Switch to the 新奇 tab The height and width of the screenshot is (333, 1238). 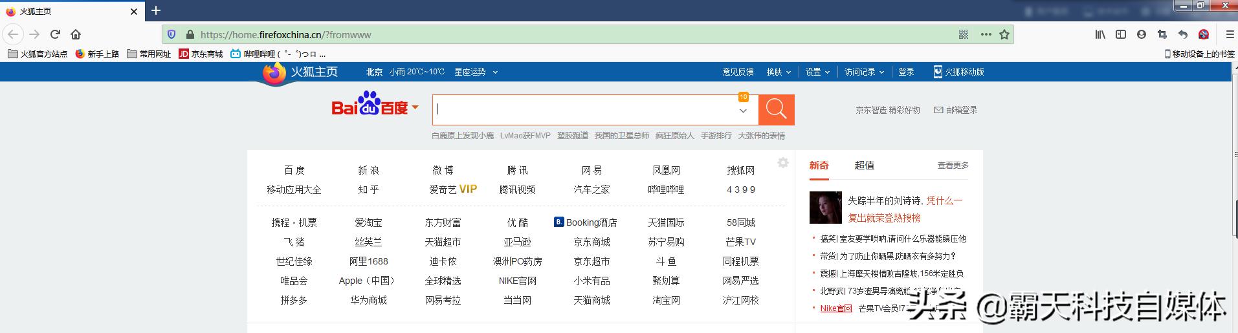pos(819,166)
